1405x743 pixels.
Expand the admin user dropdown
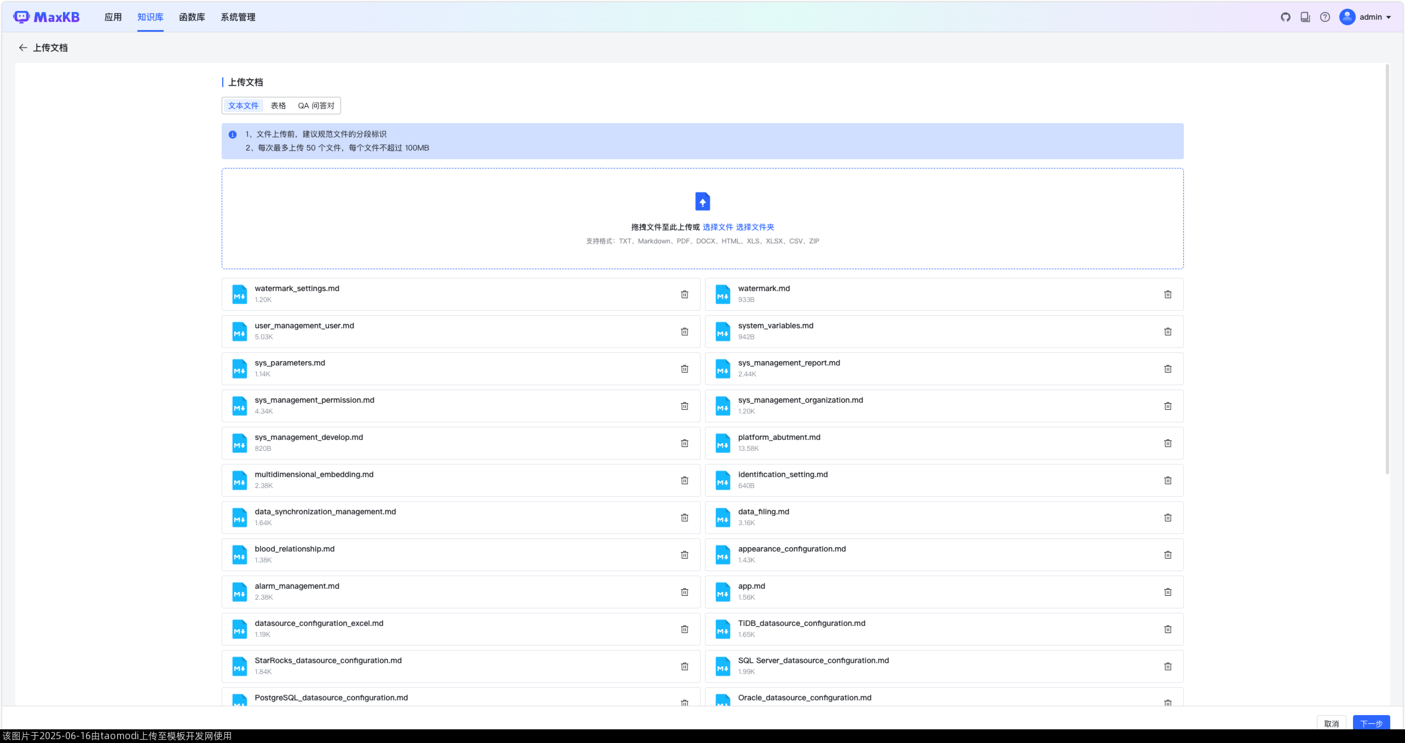pyautogui.click(x=1366, y=17)
